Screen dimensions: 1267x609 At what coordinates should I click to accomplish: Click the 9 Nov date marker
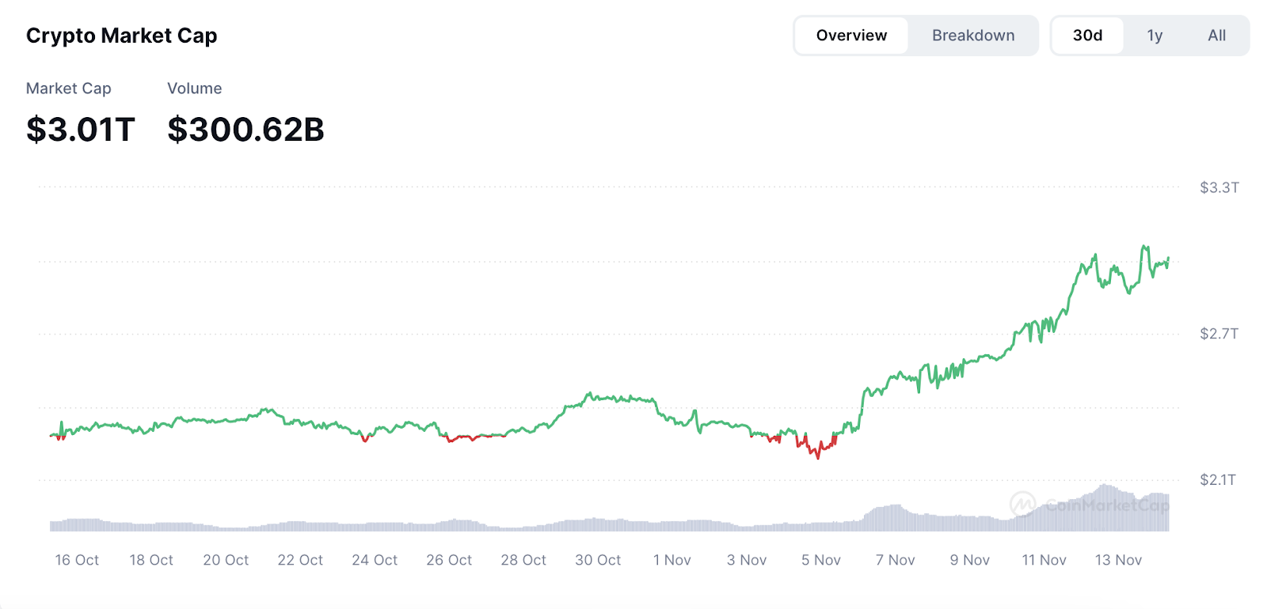coord(970,560)
